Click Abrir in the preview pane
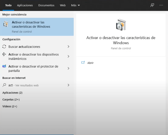 [90, 63]
